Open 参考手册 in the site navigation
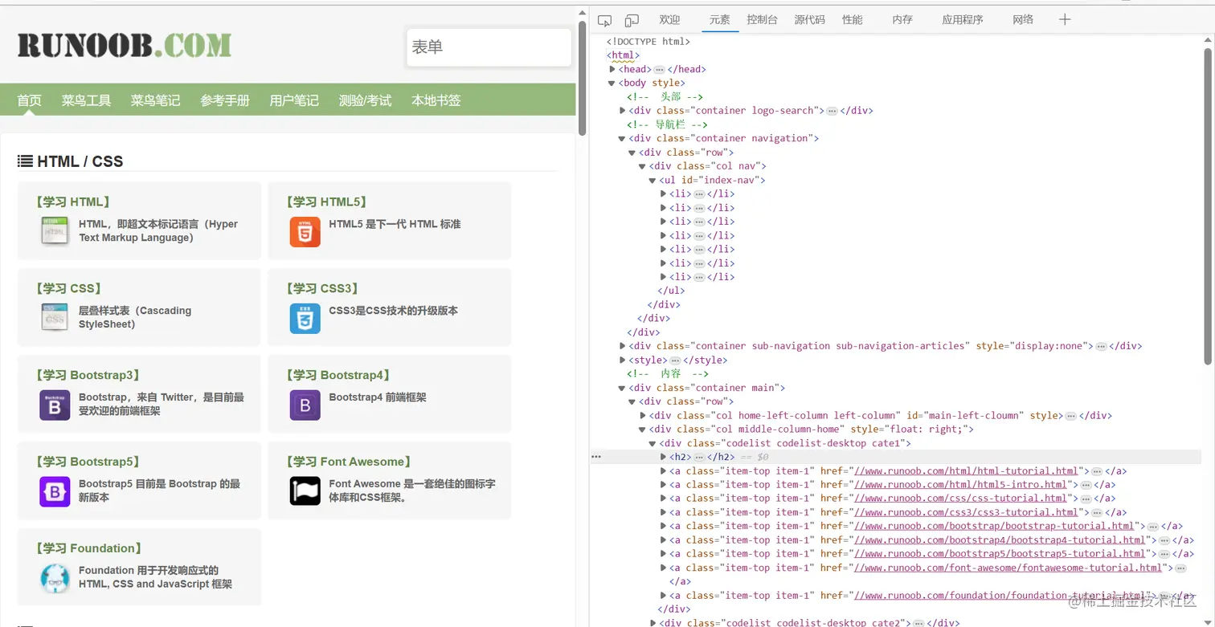Viewport: 1215px width, 627px height. point(225,100)
